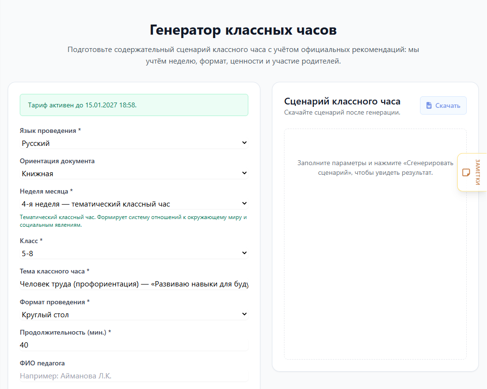Focus the ФИО педагога input field

pos(134,376)
